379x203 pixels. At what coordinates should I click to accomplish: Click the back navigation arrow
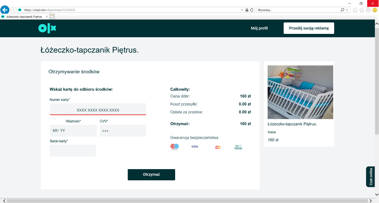[5, 10]
